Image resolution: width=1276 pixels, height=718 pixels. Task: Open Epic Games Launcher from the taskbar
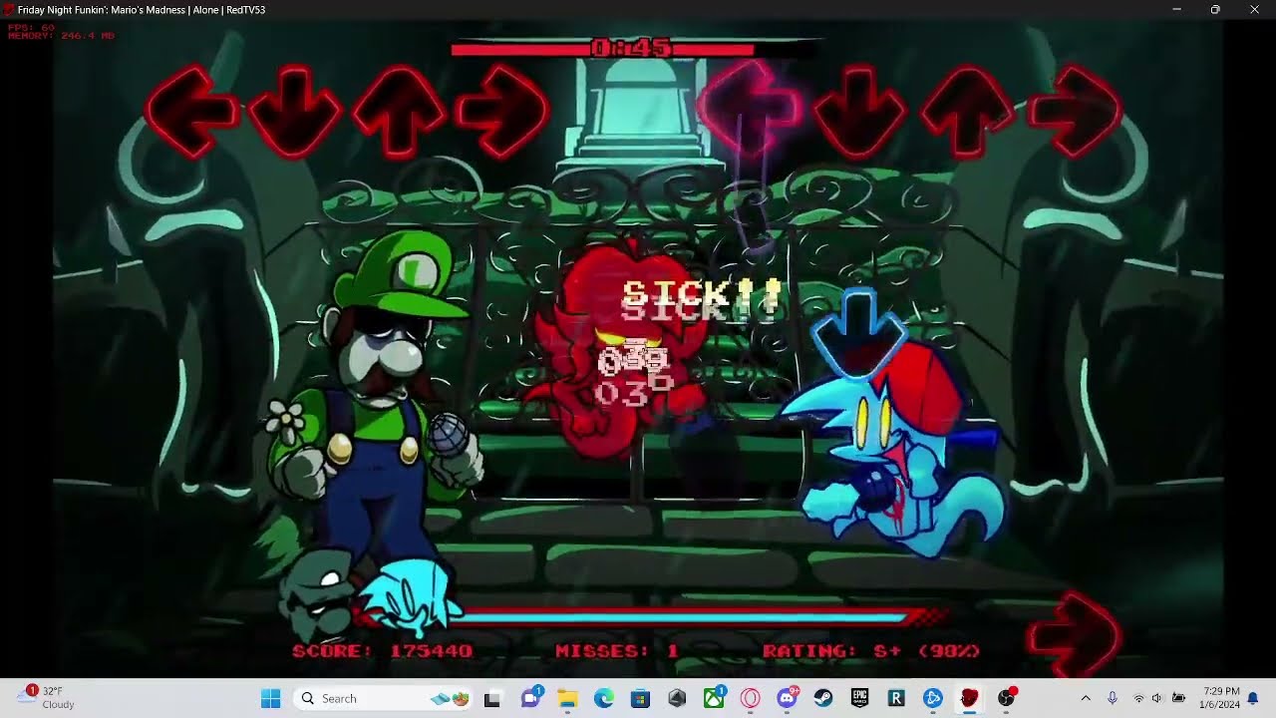pyautogui.click(x=860, y=699)
